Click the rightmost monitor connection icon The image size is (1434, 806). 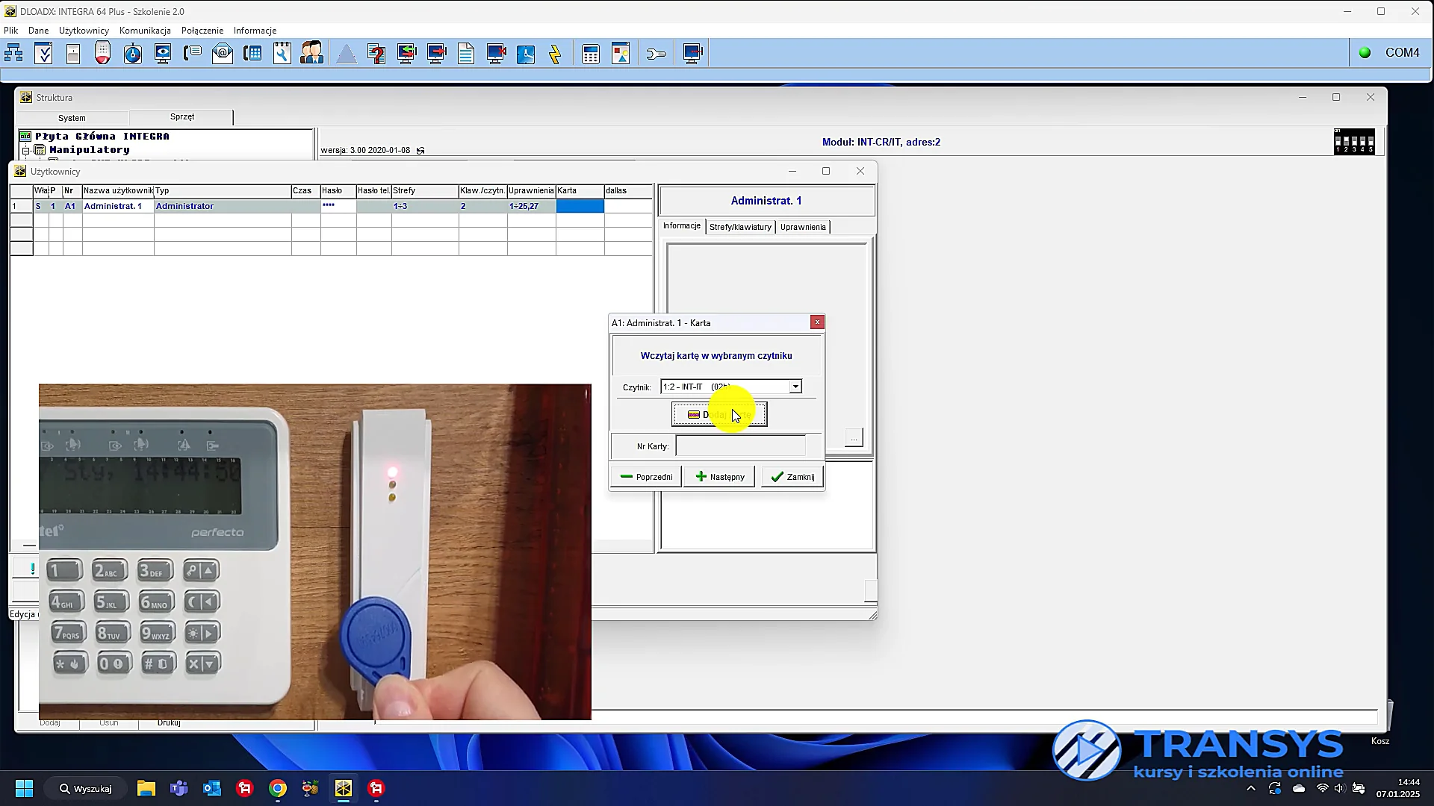tap(693, 53)
